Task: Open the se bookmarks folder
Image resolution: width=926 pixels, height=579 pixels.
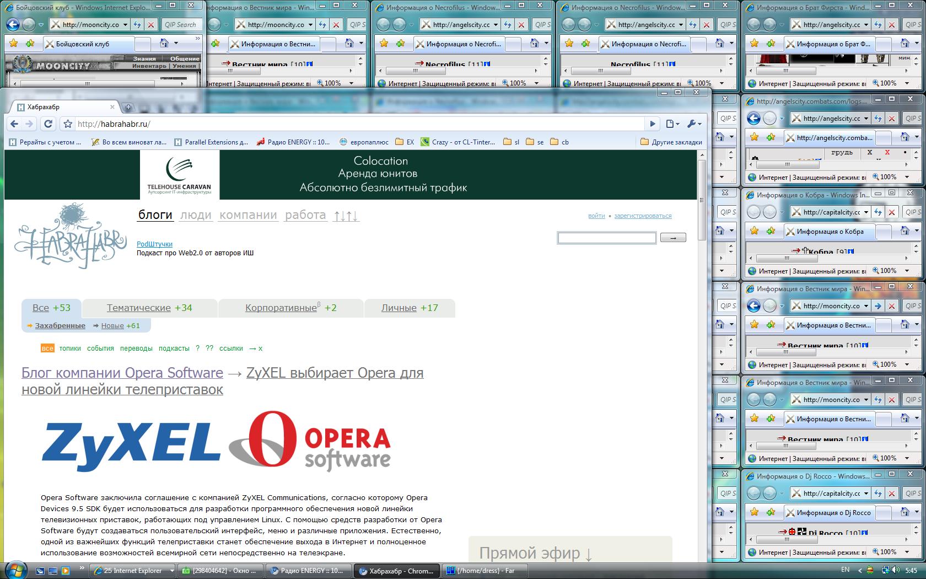Action: [535, 142]
